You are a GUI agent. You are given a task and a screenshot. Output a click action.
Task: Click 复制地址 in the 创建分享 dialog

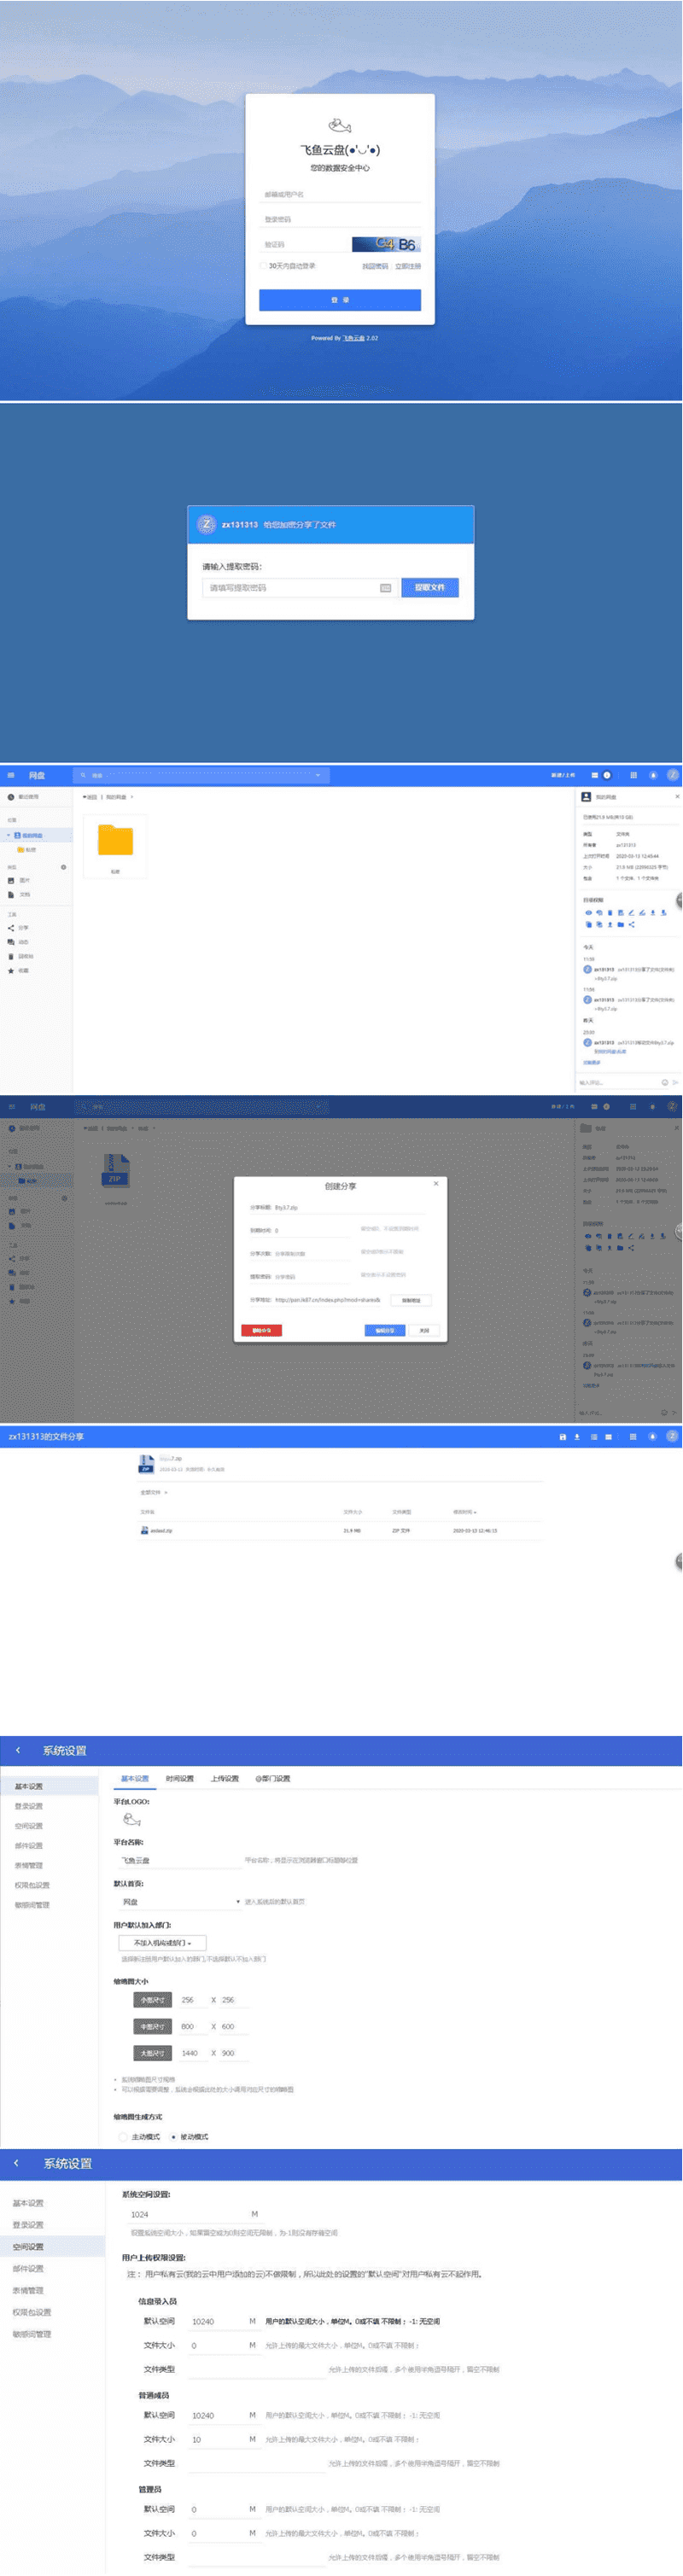coord(411,1300)
